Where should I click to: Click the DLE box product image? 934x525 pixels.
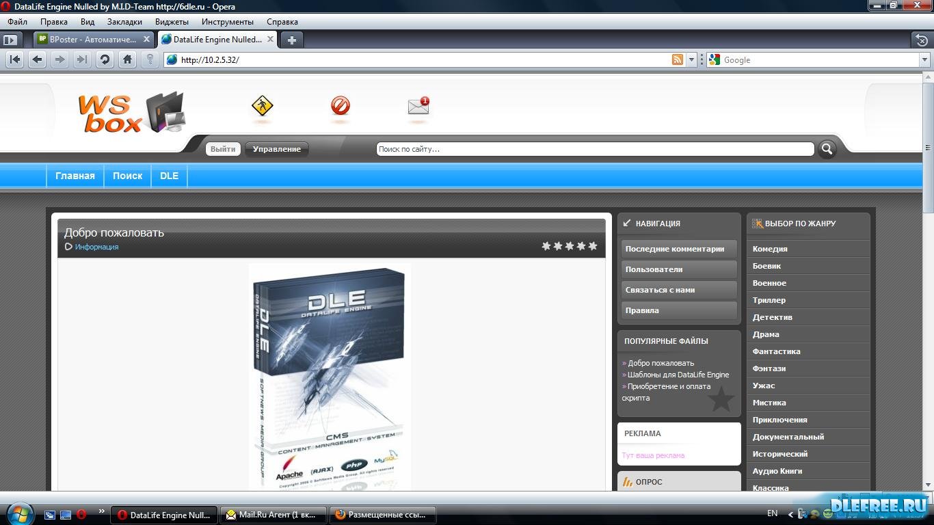pos(330,376)
